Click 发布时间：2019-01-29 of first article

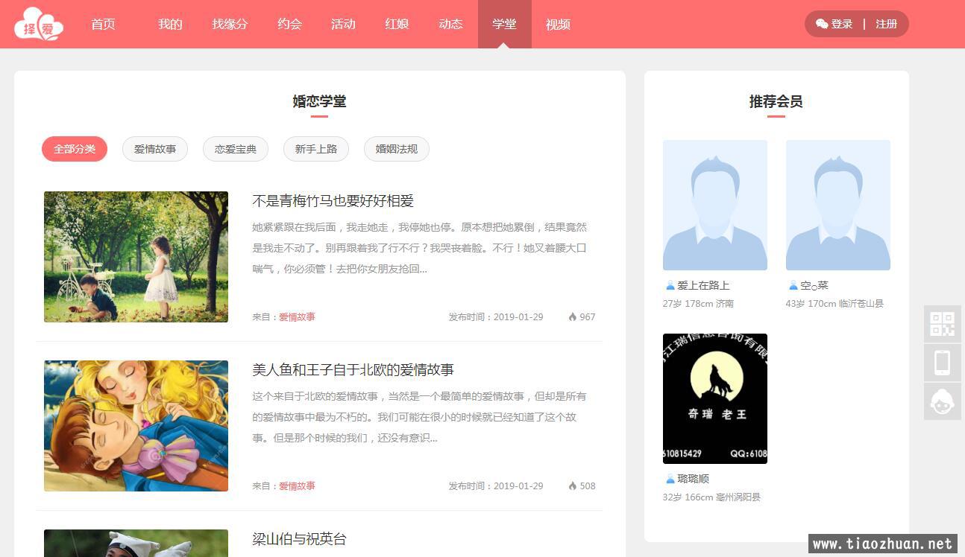click(x=496, y=316)
